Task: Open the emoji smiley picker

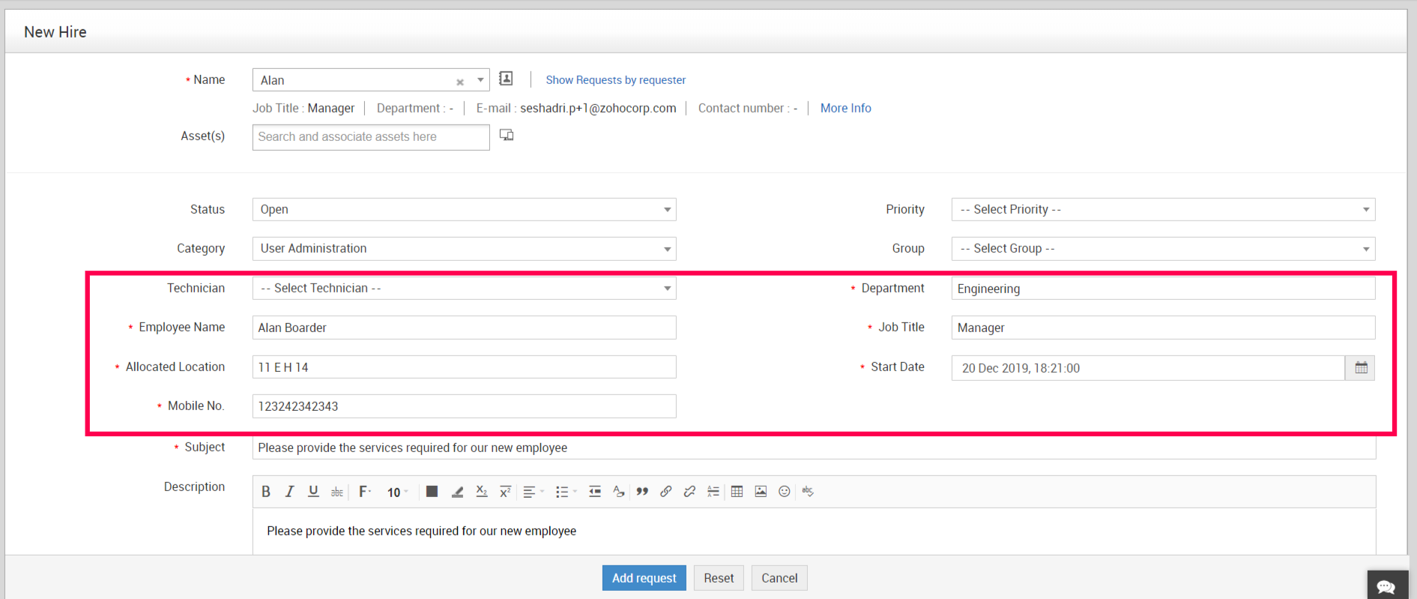Action: (785, 492)
